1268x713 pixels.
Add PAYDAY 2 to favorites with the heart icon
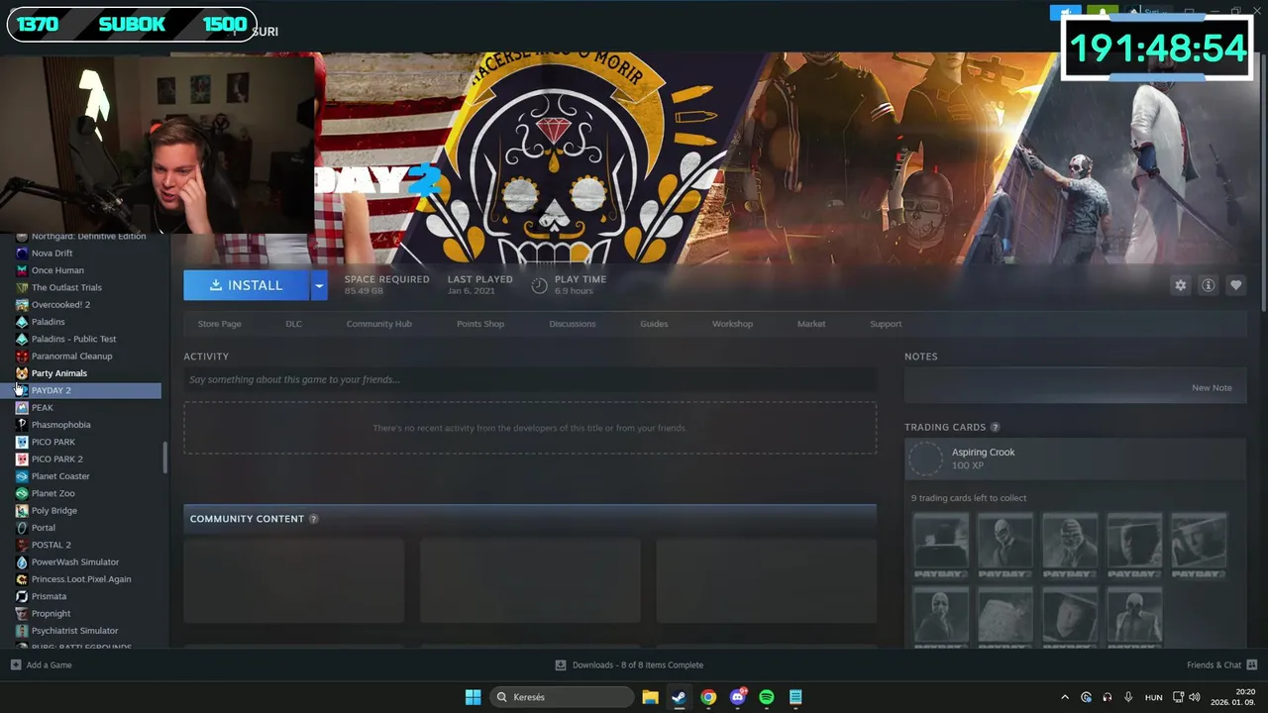tap(1235, 285)
